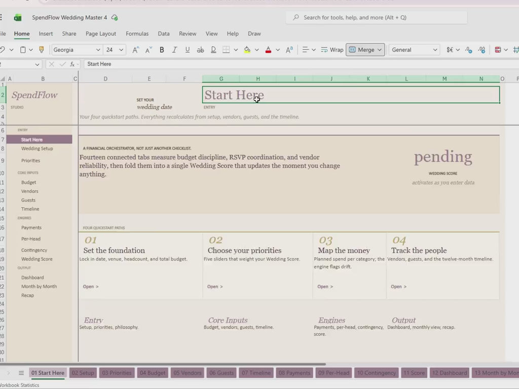Click the cloud save status icon
519x389 pixels.
pyautogui.click(x=115, y=18)
